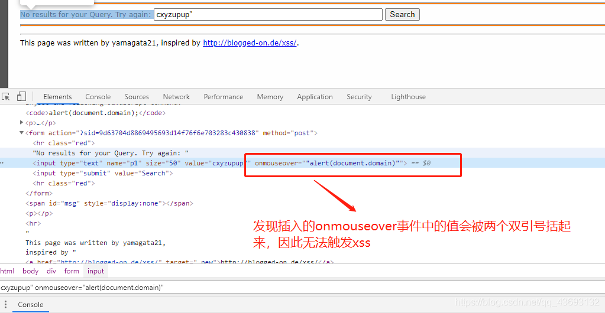Select the a href blogged-on.de node
This screenshot has width=605, height=313.
pos(179,262)
